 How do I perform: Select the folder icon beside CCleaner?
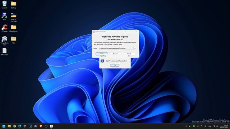point(14,28)
